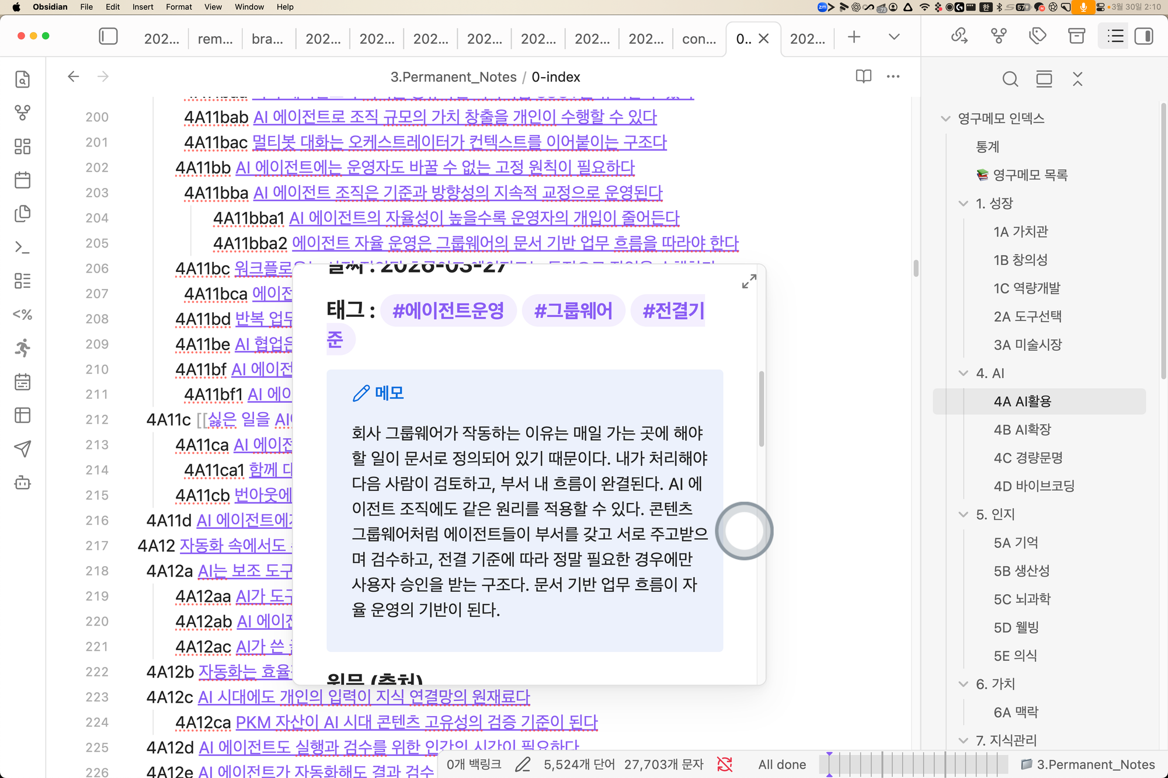Click the status bar timeline slider
Viewport: 1168px width, 778px height.
pos(914,764)
